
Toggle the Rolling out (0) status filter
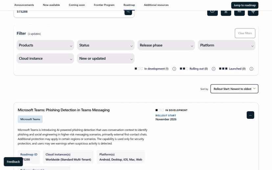(194, 69)
